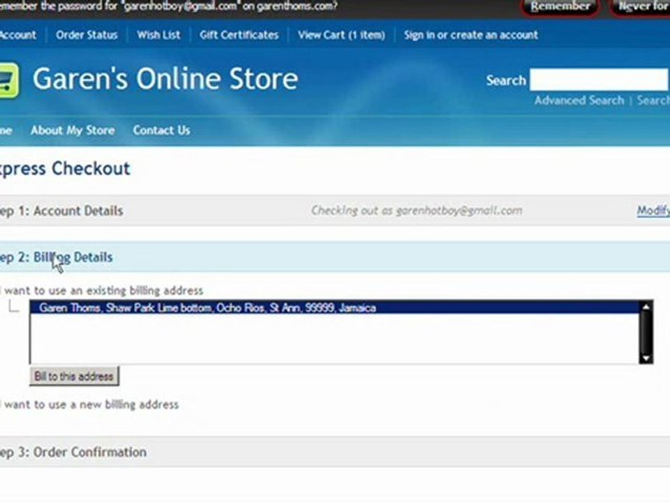Open the Wish List page
Image resolution: width=670 pixels, height=502 pixels.
[x=158, y=35]
